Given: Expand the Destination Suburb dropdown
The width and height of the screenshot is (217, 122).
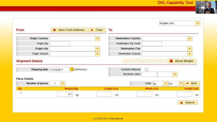Looking at the screenshot, I should [x=190, y=54].
